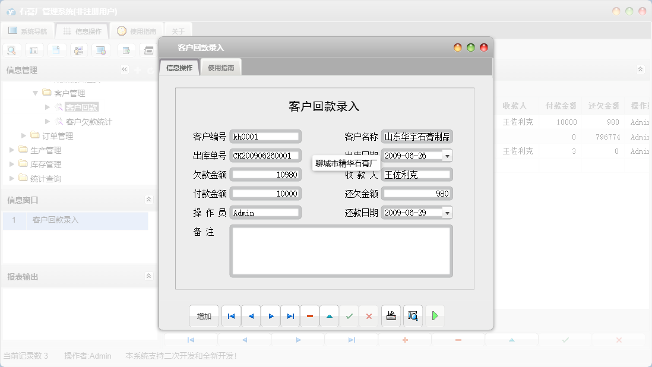Open print preview from the dialog controls
652x367 pixels.
pos(412,316)
